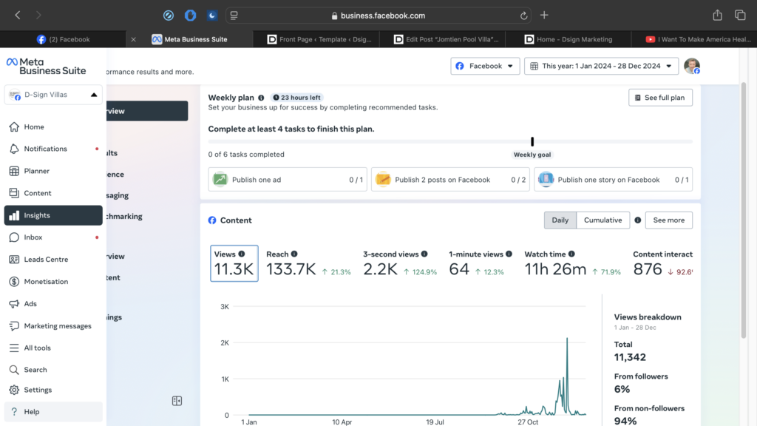Switch chart to Cumulative view

[x=603, y=220]
